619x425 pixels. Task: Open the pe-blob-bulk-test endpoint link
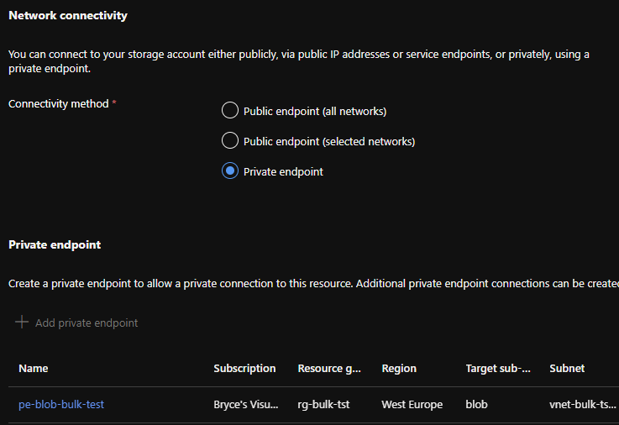(61, 404)
